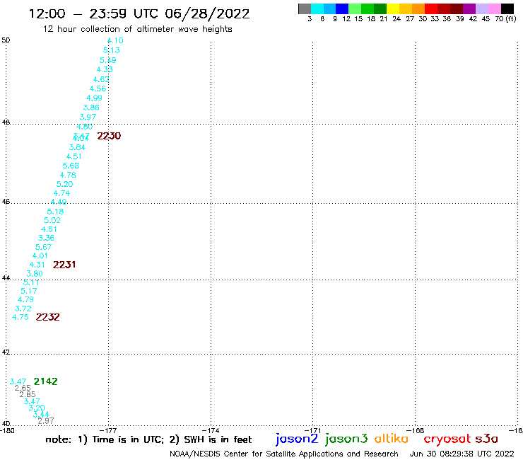This screenshot has width=523, height=460.
Task: Click the 'Time is in UTC' note
Action: [x=128, y=439]
